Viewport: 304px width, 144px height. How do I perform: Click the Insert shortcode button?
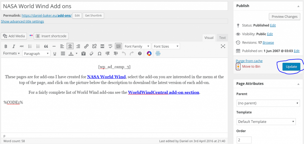point(51,36)
